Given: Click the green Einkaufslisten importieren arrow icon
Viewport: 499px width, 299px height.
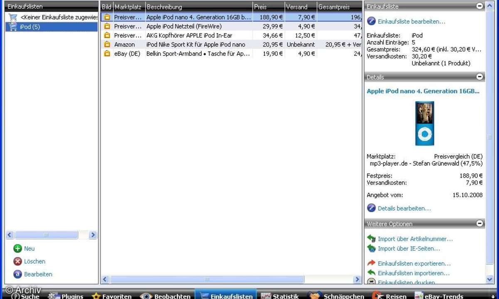Looking at the screenshot, I should coord(371,273).
